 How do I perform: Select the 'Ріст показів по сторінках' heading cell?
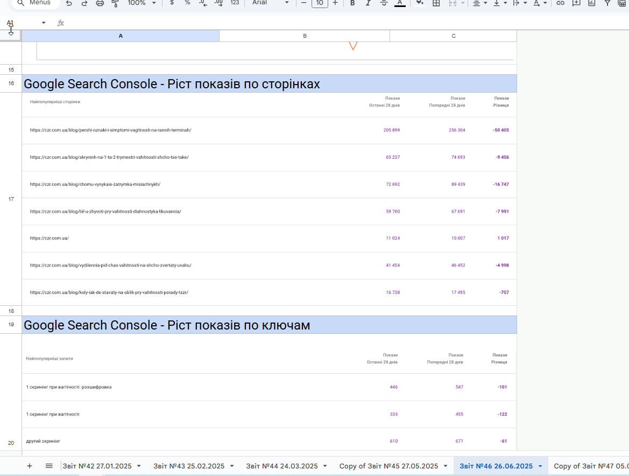(x=269, y=83)
